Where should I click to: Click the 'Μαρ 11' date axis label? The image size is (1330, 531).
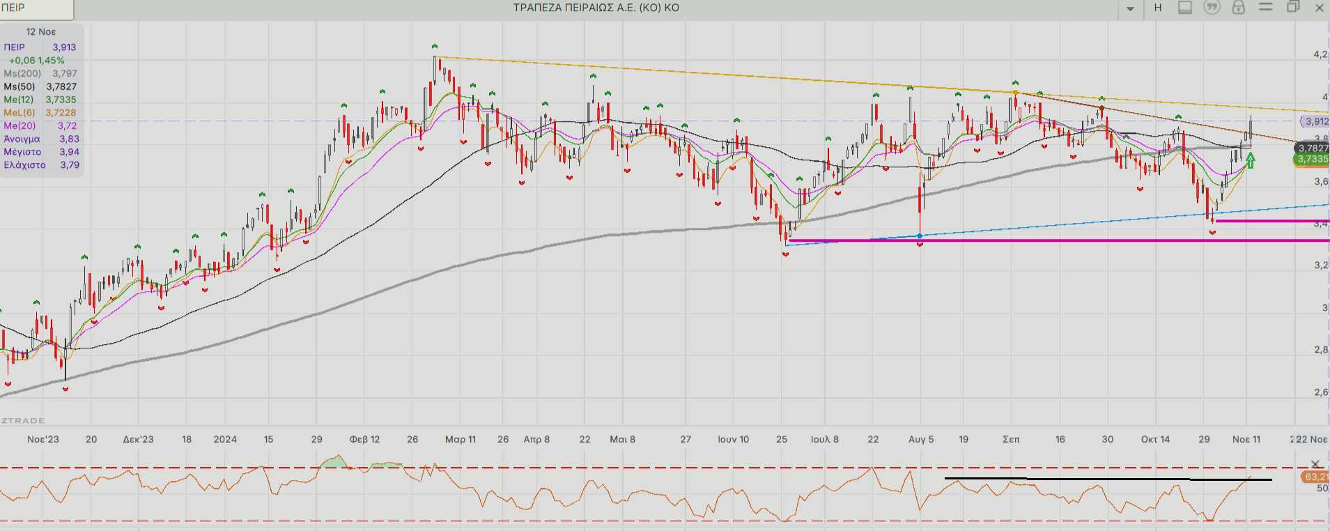click(x=461, y=439)
